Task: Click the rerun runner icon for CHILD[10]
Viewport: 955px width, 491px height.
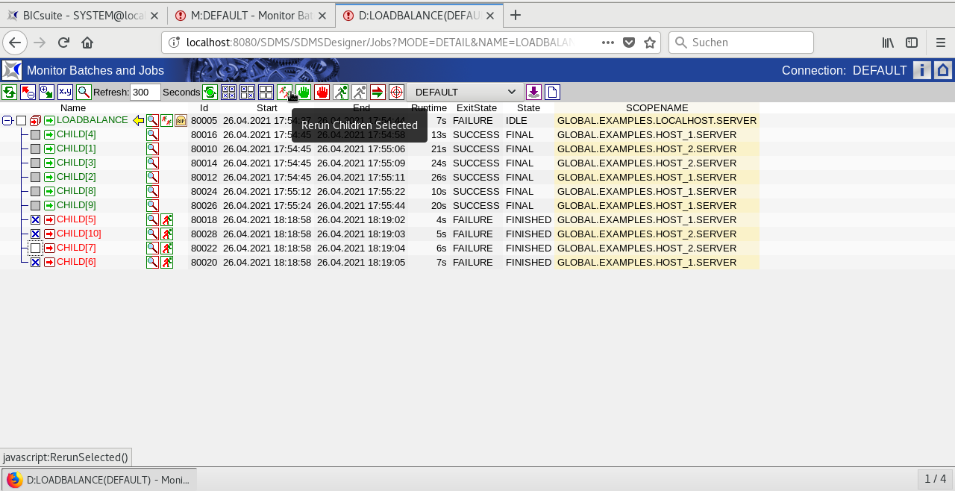Action: (x=166, y=234)
